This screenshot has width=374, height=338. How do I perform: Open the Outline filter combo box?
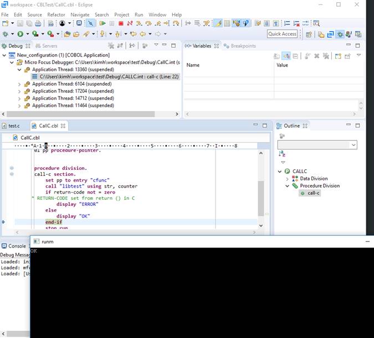tap(353, 145)
